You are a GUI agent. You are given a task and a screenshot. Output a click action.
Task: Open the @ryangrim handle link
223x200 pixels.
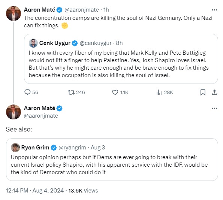72,148
